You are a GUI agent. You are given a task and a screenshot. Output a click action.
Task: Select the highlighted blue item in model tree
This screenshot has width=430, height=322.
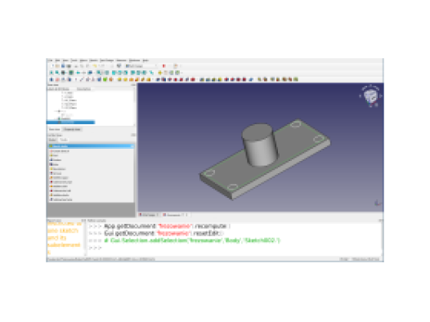tap(71, 123)
